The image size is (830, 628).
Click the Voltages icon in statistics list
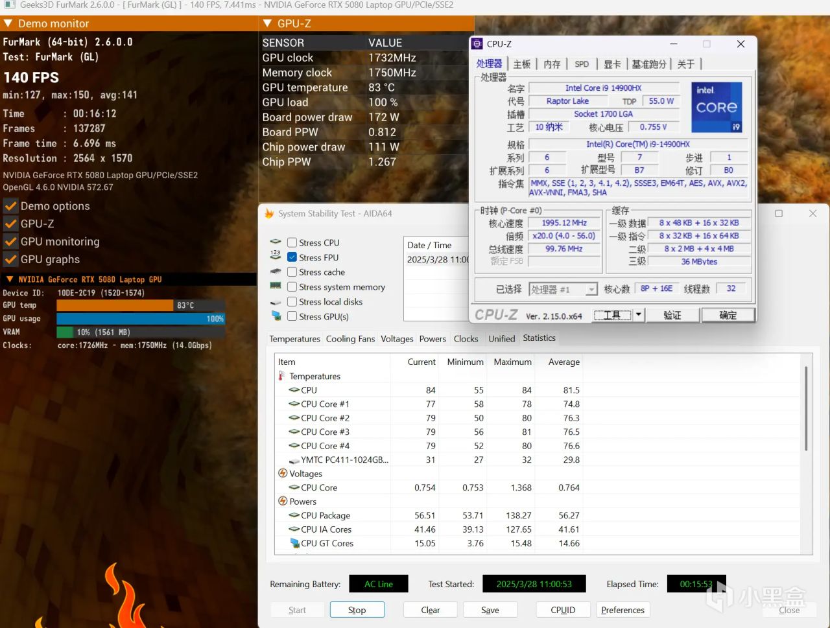pos(283,474)
